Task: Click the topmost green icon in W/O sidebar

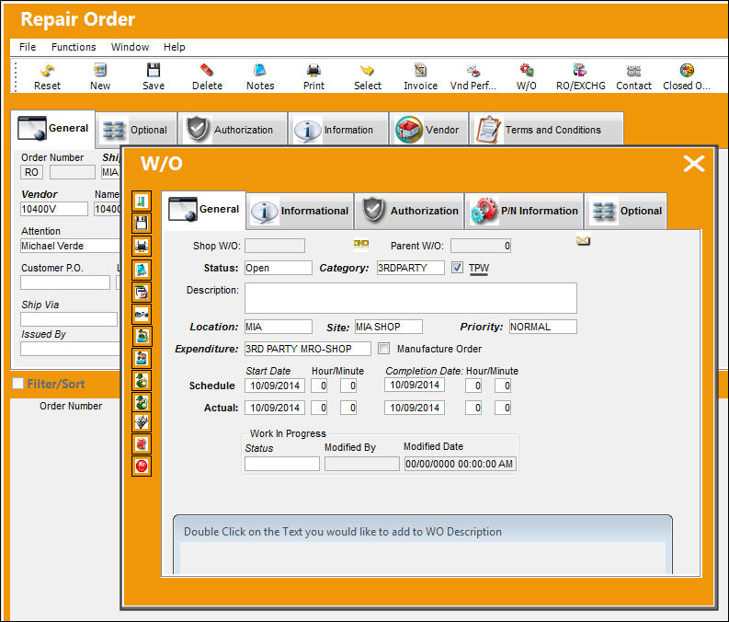Action: pos(142,201)
